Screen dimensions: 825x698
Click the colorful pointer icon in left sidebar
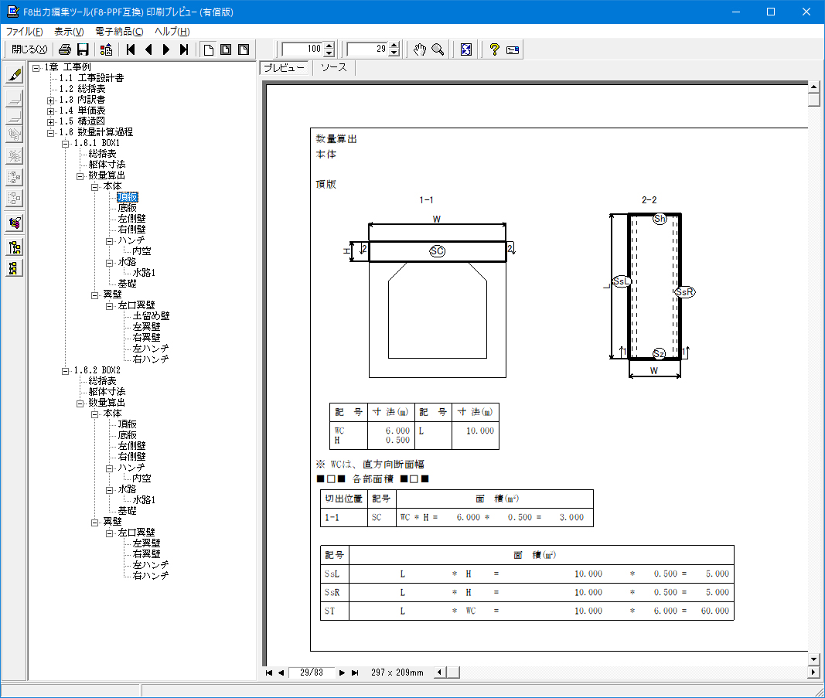15,223
